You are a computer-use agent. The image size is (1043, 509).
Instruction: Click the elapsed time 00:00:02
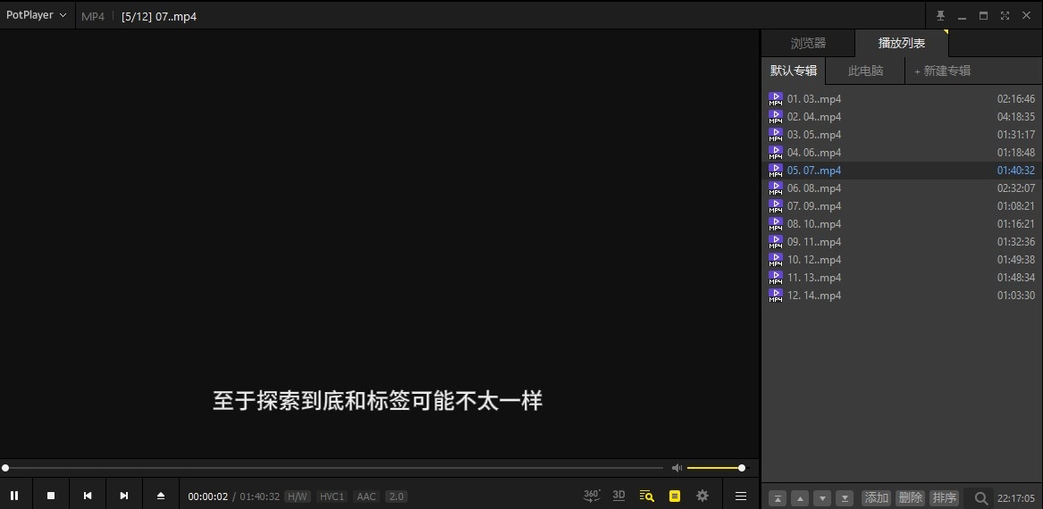[207, 496]
